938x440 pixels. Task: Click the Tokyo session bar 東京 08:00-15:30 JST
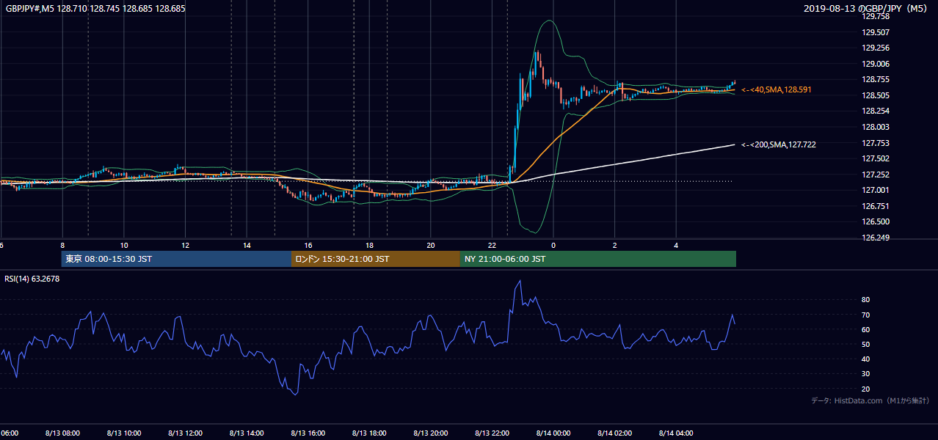coord(176,259)
